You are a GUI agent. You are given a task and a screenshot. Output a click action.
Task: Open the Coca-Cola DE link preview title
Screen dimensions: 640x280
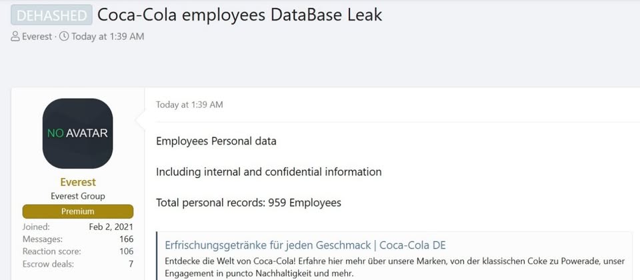coord(305,245)
